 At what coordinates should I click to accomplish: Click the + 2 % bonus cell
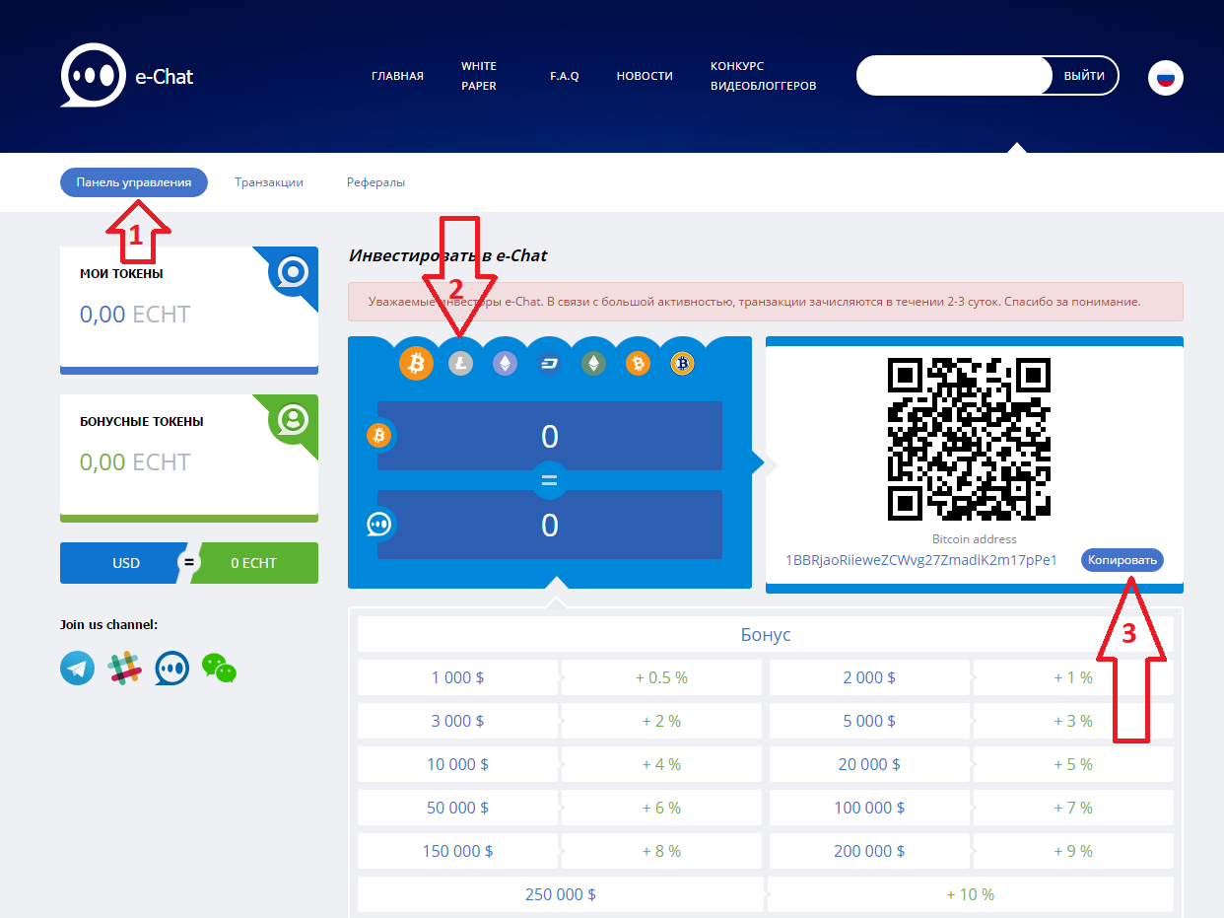661,721
